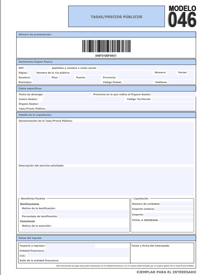This screenshot has height=275, width=211.
Task: Click the Datos del ingreso section header
Action: coord(106,238)
